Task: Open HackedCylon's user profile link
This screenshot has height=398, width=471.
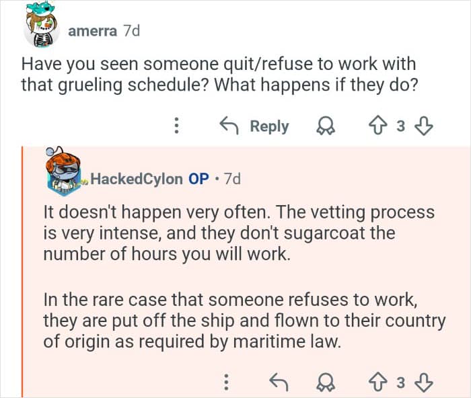Action: coord(136,178)
